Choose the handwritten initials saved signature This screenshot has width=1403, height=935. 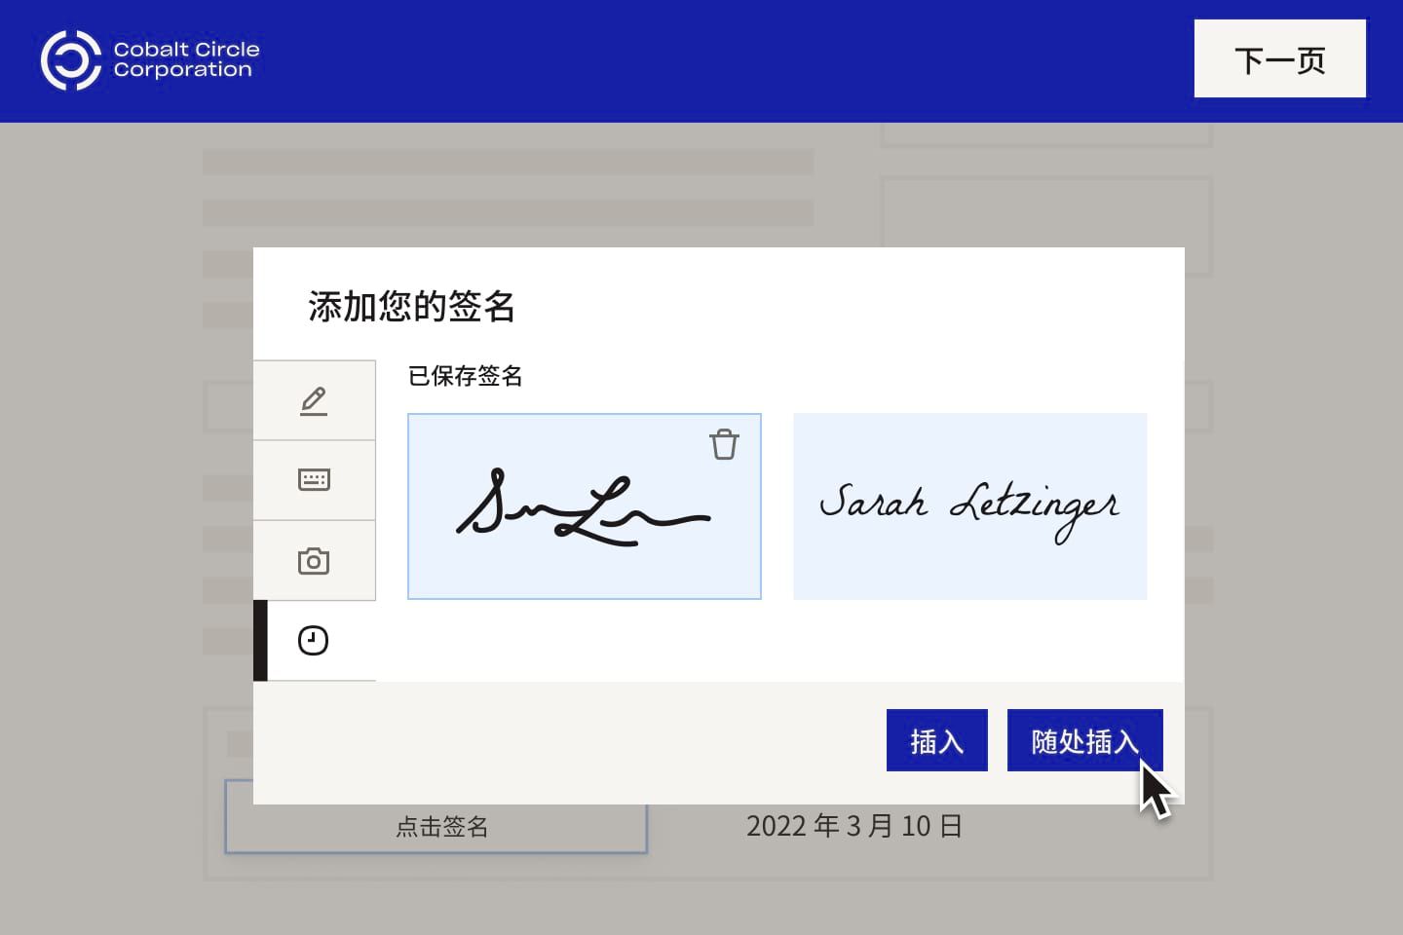pyautogui.click(x=584, y=506)
